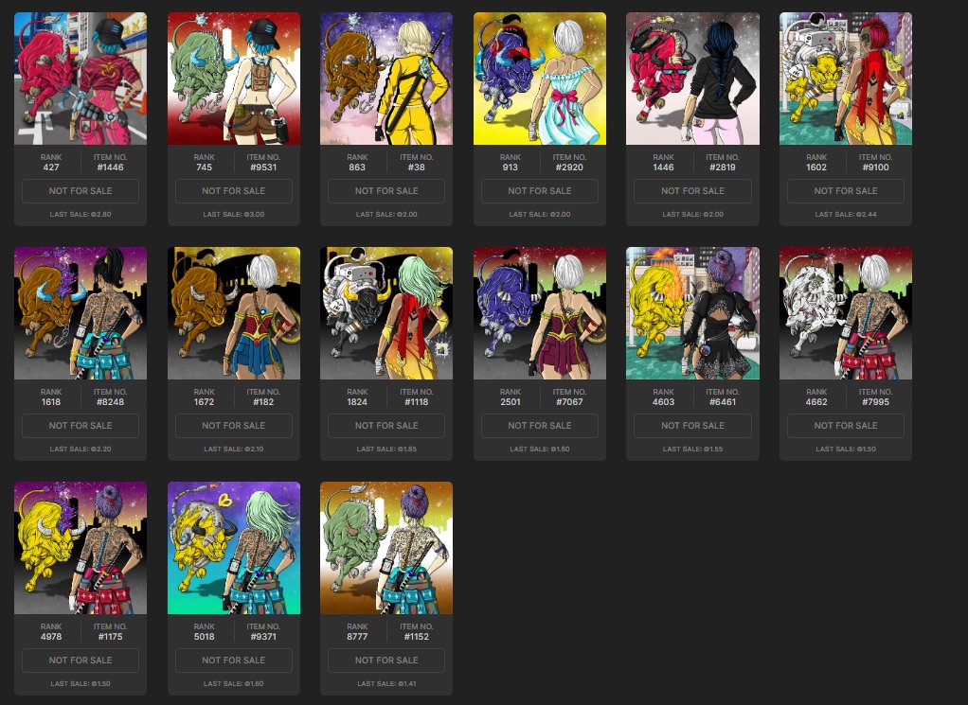This screenshot has height=705, width=968.
Task: Select the NOT FOR SALE button for #2819
Action: 692,191
